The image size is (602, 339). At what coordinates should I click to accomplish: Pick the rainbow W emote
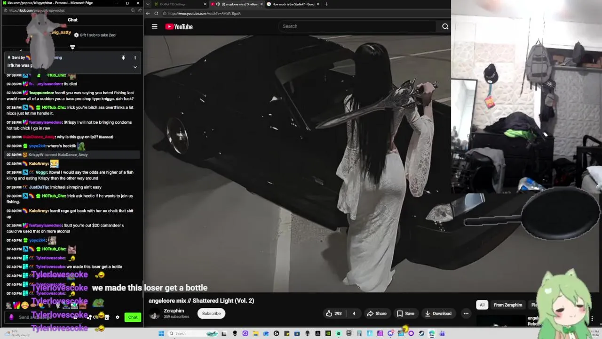click(x=16, y=306)
